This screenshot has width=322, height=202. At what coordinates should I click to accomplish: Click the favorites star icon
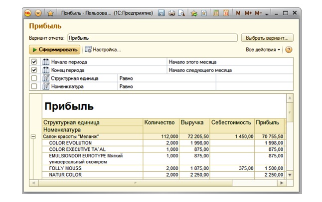click(50, 13)
